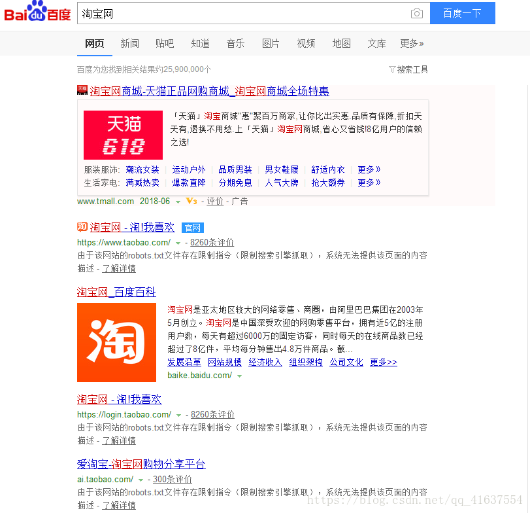Expand dropdown arrow after www.tmall.com 2018-06
This screenshot has width=530, height=513.
[178, 202]
